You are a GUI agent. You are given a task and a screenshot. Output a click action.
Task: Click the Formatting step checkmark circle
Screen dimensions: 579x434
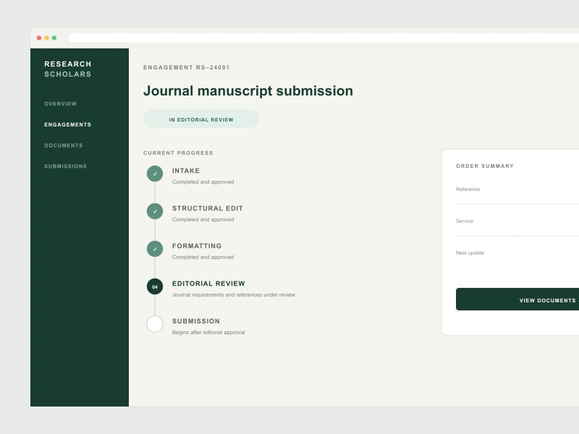point(155,249)
